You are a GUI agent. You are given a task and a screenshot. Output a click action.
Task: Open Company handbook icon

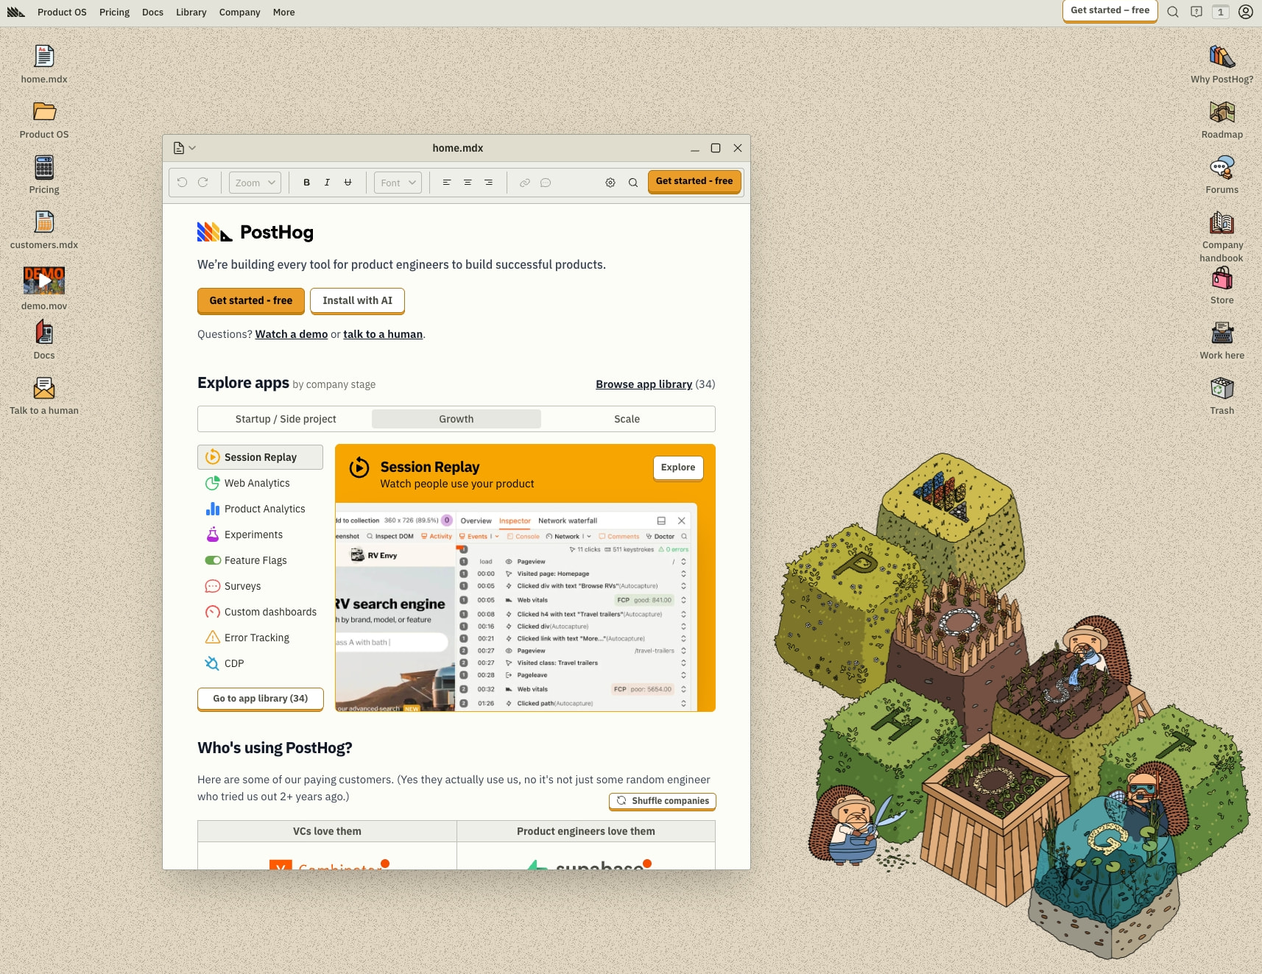pos(1222,222)
